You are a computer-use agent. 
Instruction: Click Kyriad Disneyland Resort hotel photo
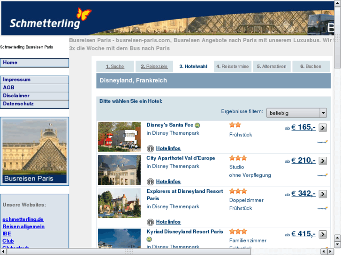(120, 239)
